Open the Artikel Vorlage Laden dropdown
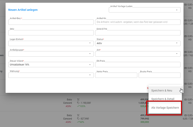 [145, 10]
